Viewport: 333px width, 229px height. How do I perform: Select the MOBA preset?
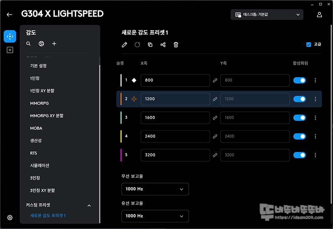point(36,128)
